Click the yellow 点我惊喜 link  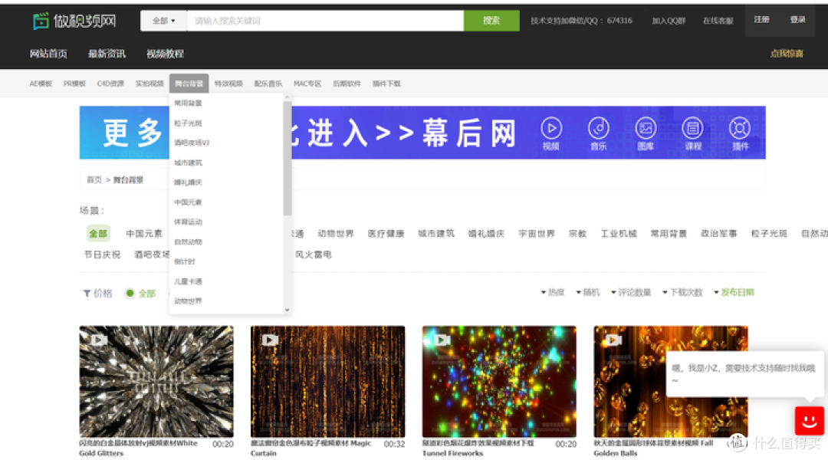[787, 54]
